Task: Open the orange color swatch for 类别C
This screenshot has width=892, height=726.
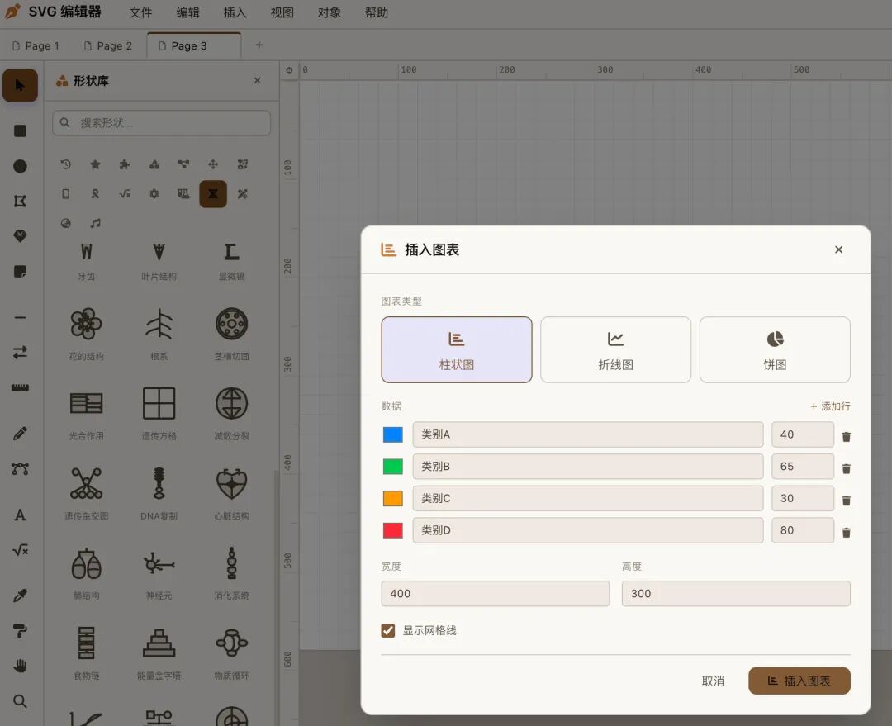Action: pos(392,498)
